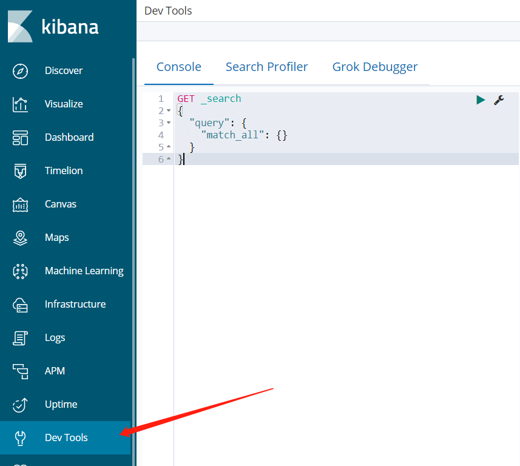Open Infrastructure nav link
Viewport: 520px width, 466px height.
[75, 304]
